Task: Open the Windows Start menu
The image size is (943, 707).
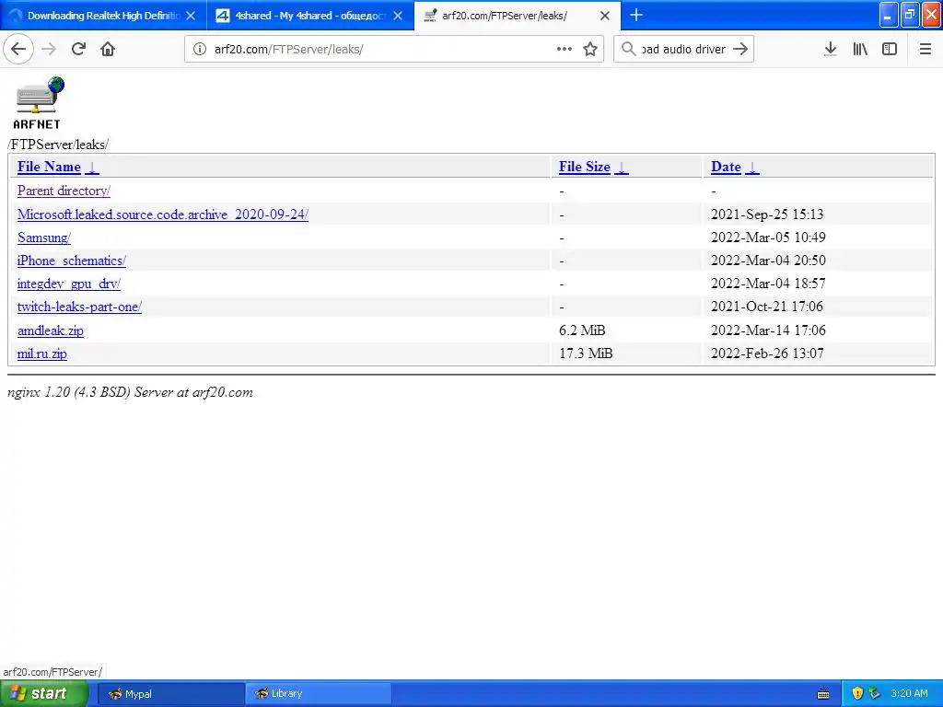Action: pos(44,693)
